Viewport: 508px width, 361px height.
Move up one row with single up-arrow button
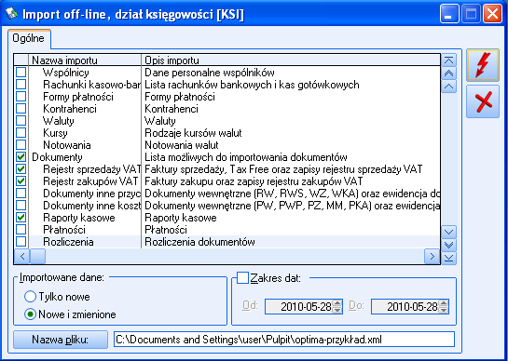click(448, 87)
